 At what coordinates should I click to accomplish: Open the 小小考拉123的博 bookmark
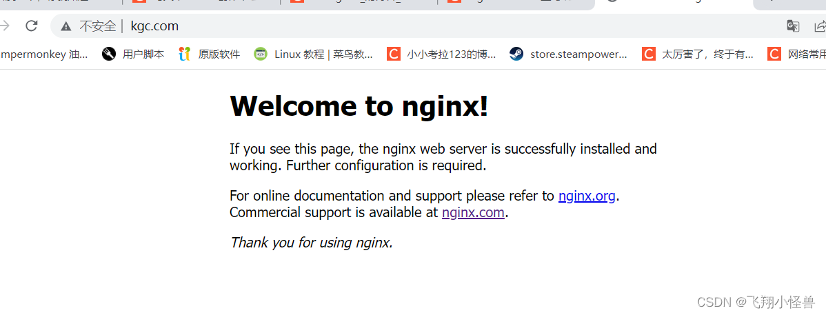click(441, 54)
